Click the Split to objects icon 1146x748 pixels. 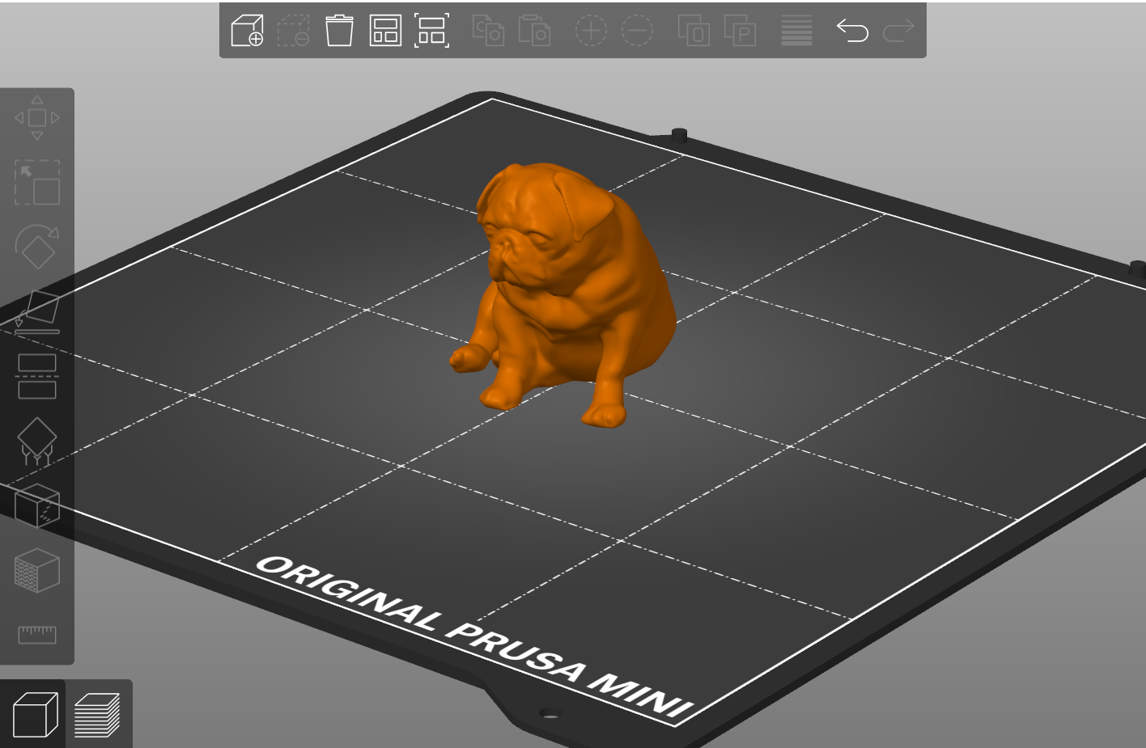click(x=694, y=31)
